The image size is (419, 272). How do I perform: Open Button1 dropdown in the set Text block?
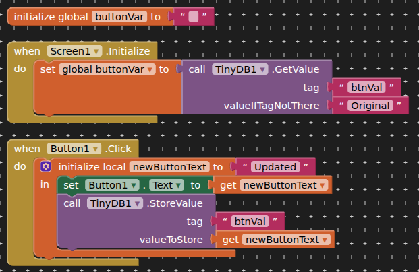[135, 185]
